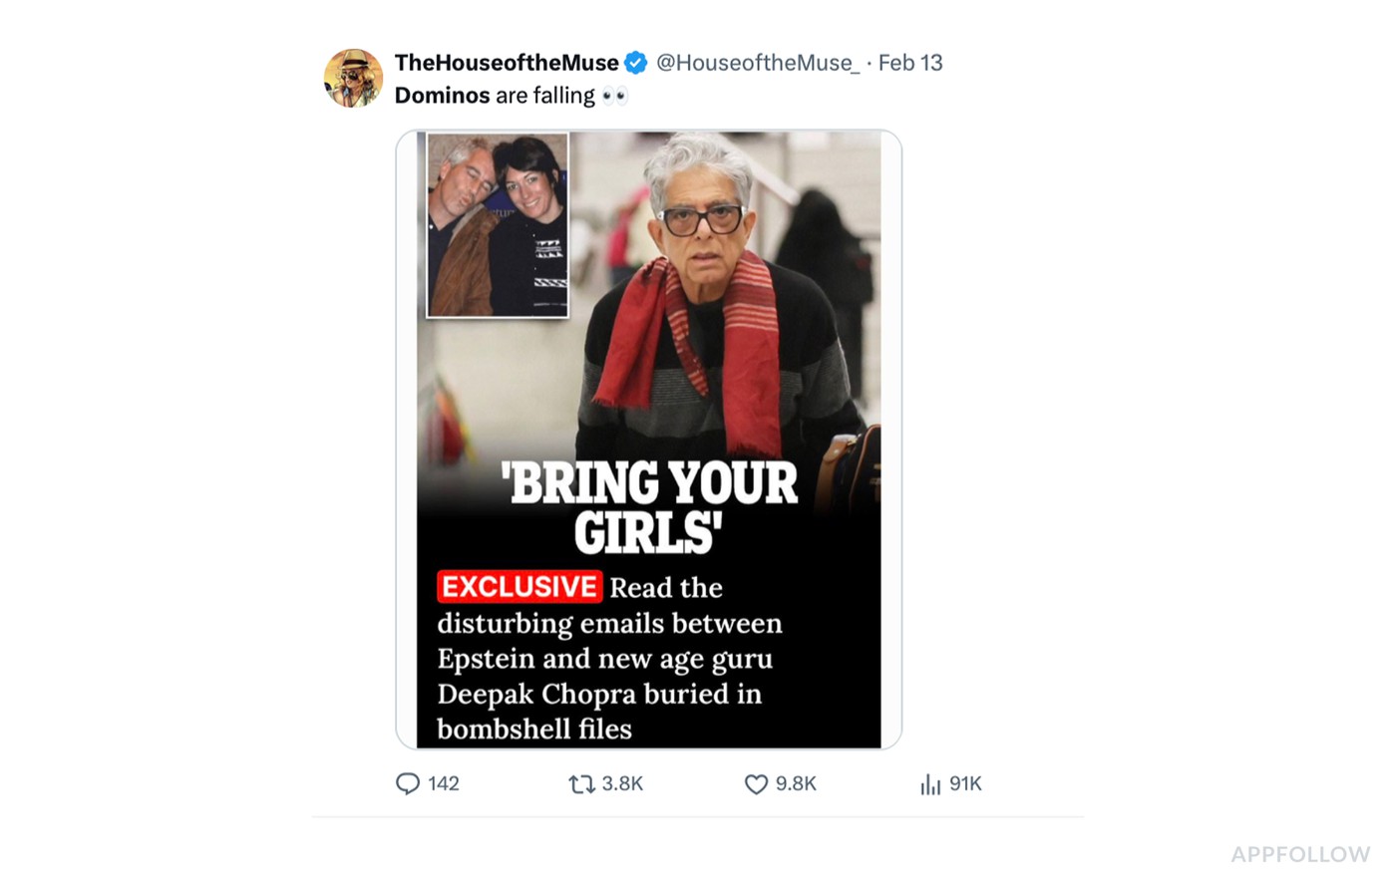
Task: Click the 'BRING YOUR GIRLS' headline
Action: pos(649,507)
